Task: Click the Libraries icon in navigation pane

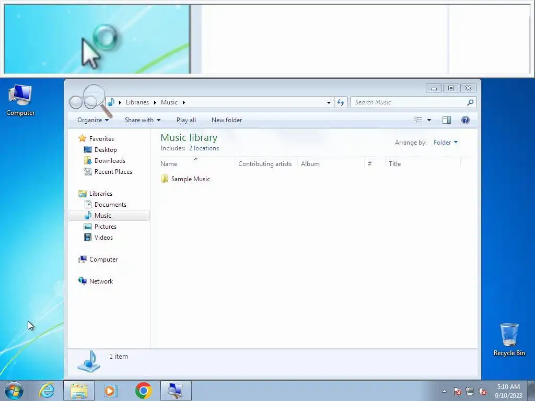Action: [82, 194]
